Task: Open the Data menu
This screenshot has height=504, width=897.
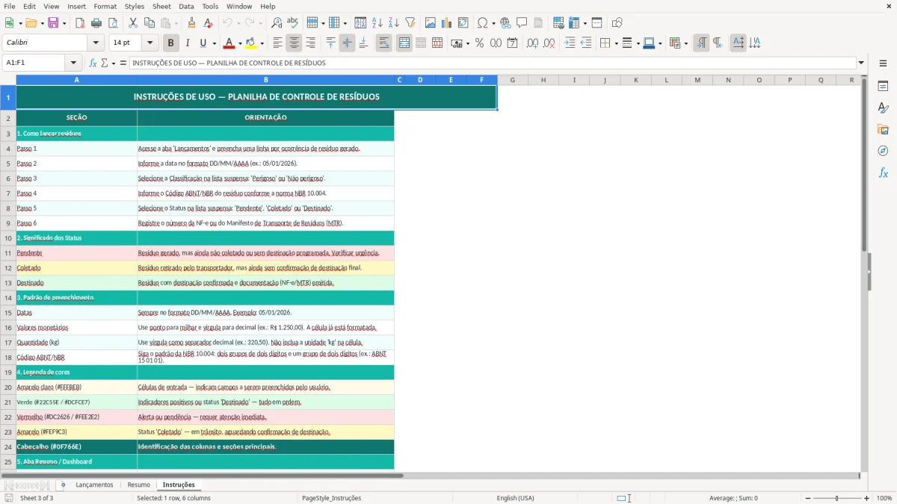Action: tap(186, 6)
